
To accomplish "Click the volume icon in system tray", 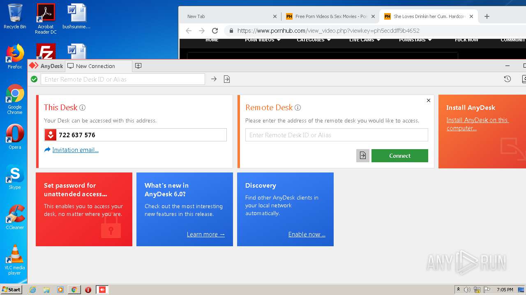I will pyautogui.click(x=467, y=290).
